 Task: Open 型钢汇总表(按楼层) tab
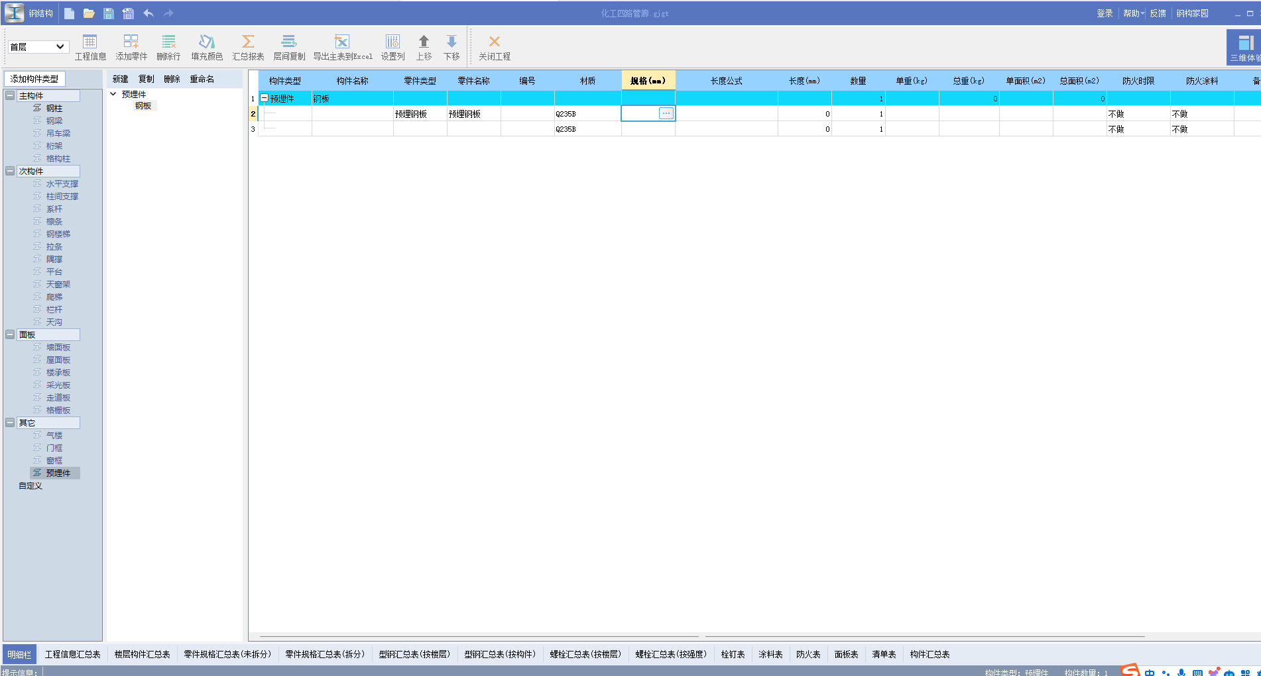[414, 654]
